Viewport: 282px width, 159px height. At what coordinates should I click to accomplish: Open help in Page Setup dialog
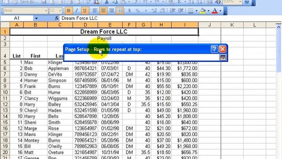[214, 49]
